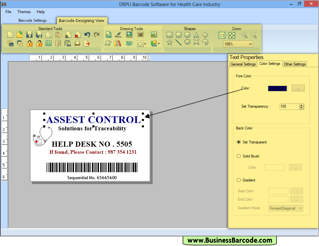
Task: Open the 100% zoom level dropdown
Action: coord(238,44)
